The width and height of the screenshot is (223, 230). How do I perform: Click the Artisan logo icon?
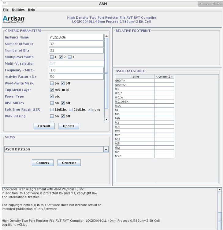coord(14,19)
